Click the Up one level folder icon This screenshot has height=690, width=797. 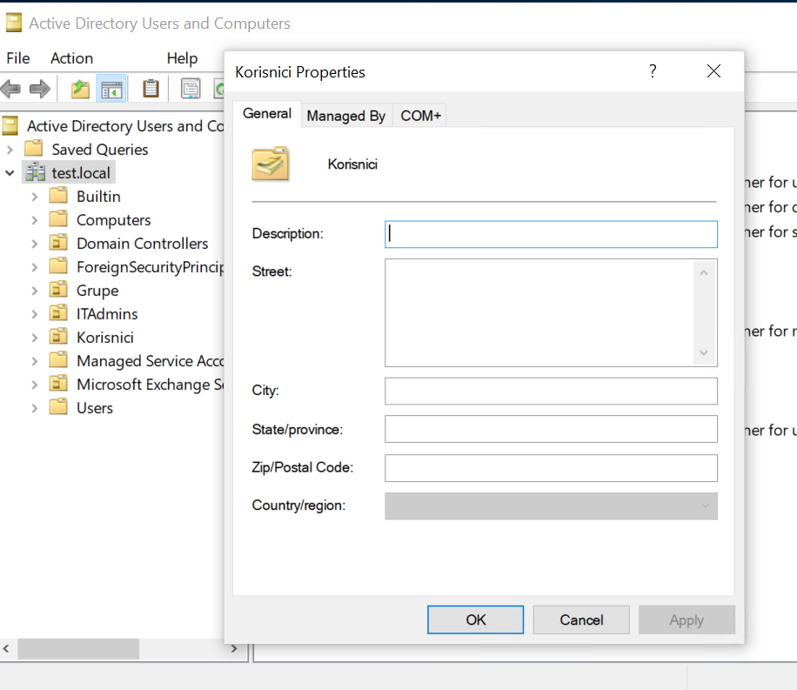click(x=80, y=89)
